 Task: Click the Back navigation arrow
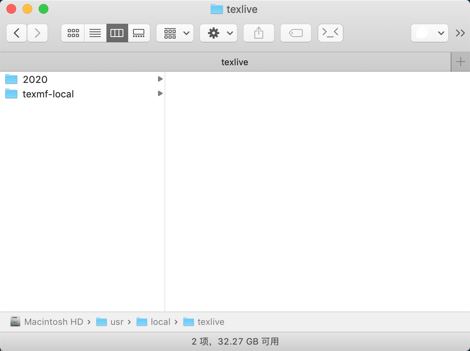[17, 33]
